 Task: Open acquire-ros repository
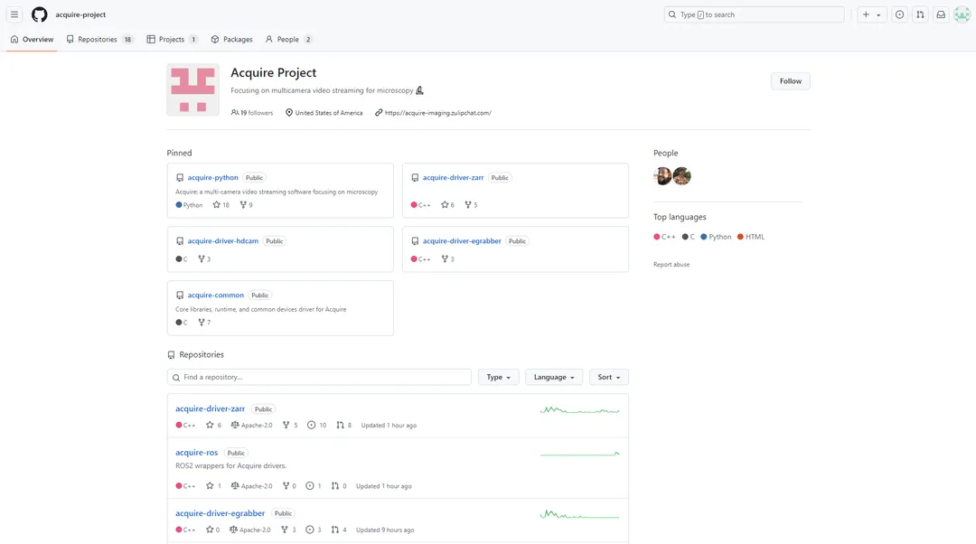pyautogui.click(x=197, y=453)
